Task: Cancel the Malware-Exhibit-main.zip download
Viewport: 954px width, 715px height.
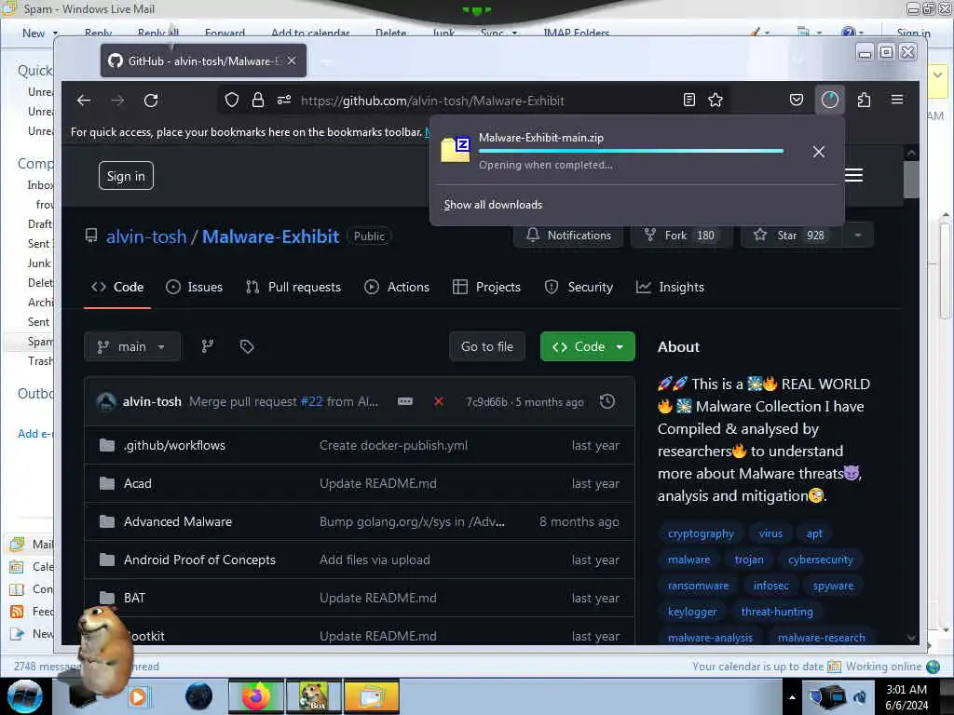Action: (819, 152)
